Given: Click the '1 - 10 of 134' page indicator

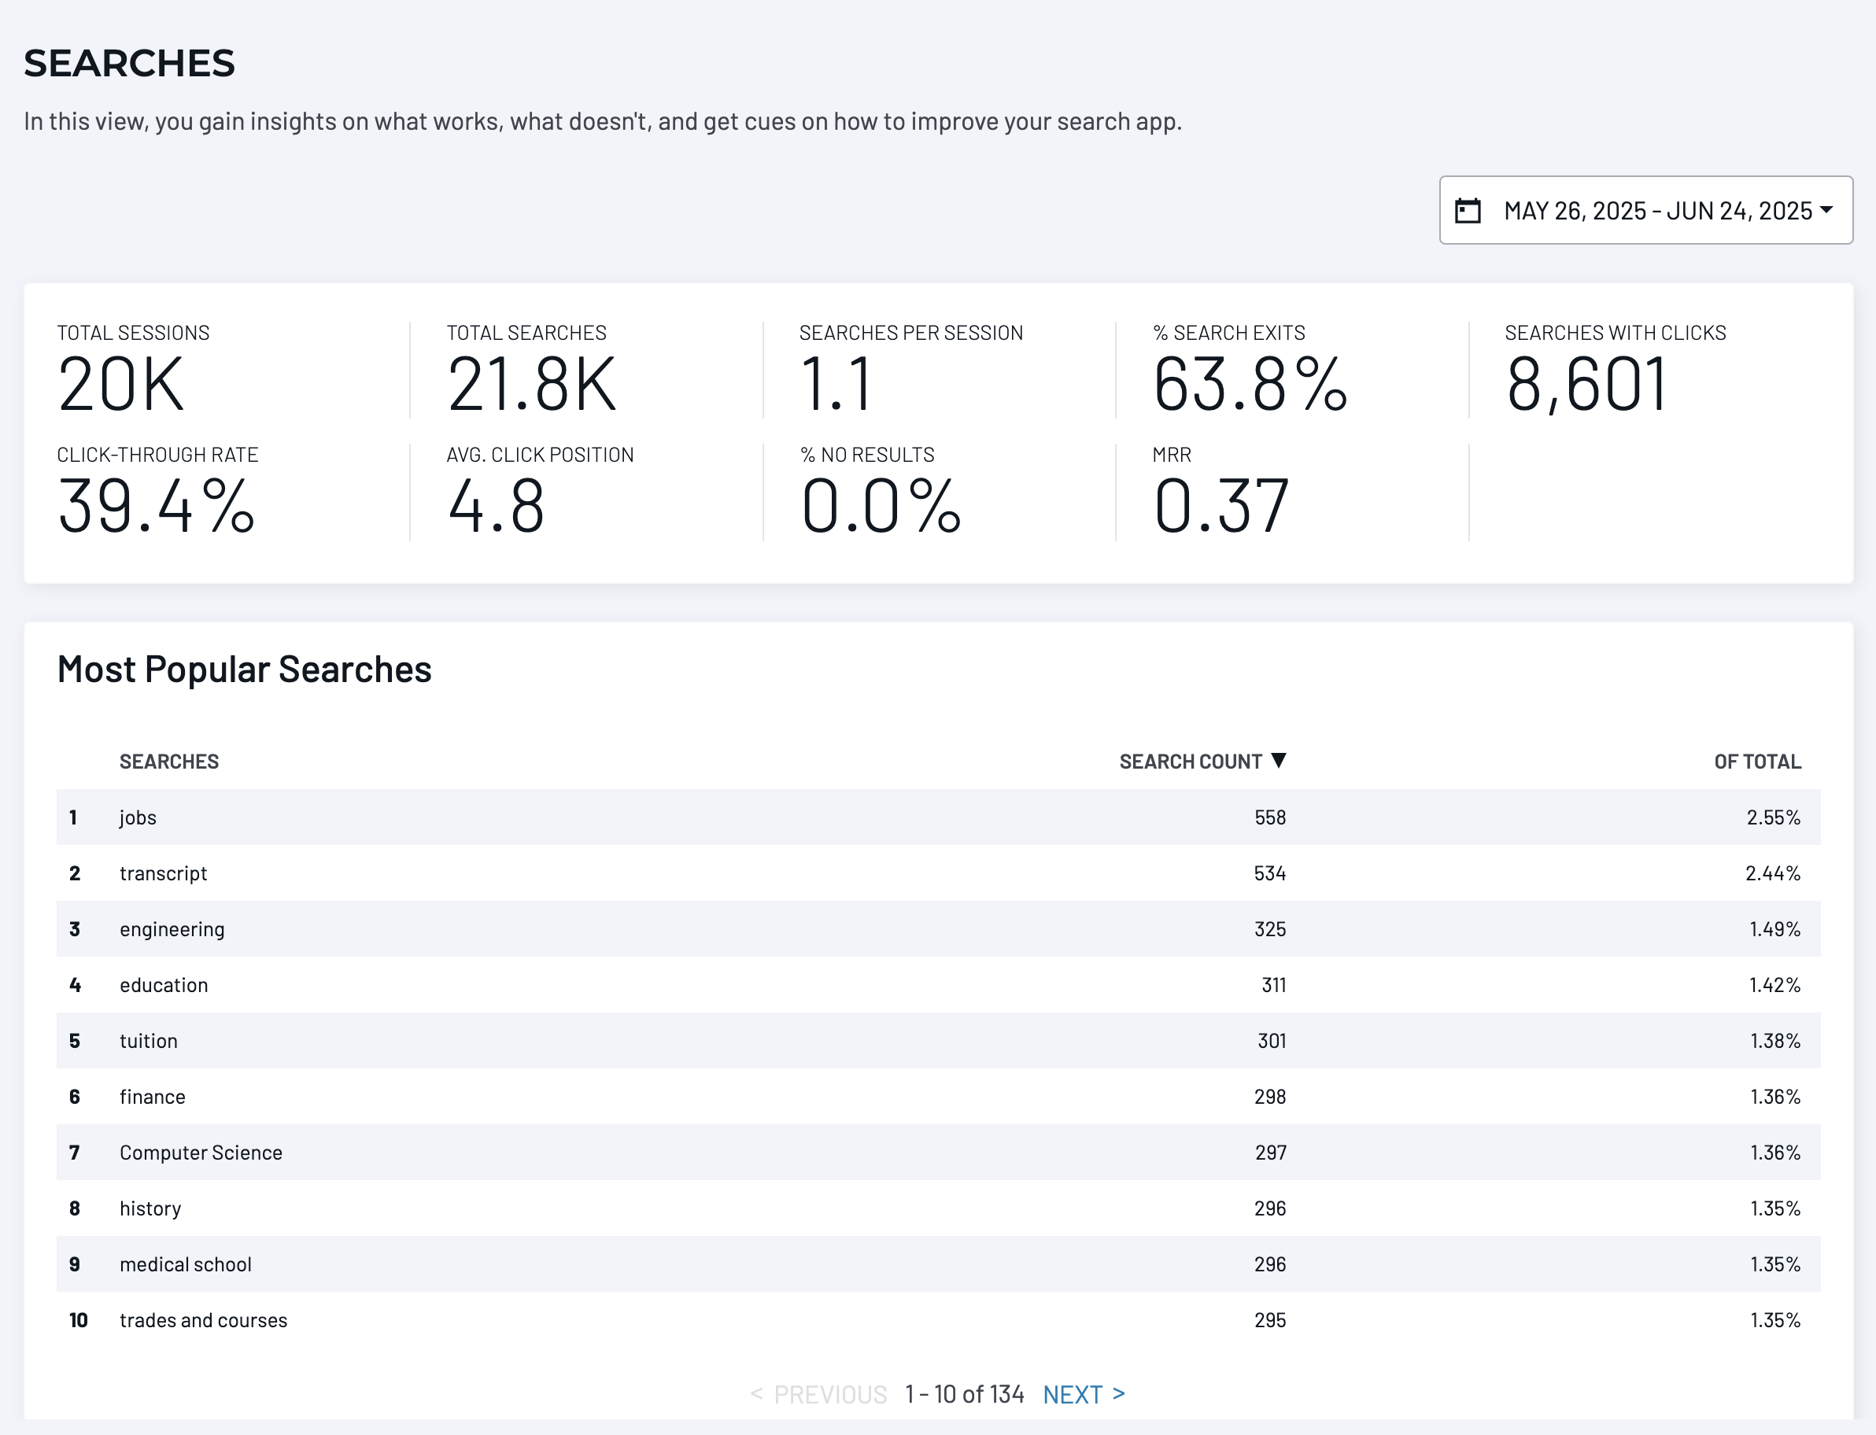Looking at the screenshot, I should tap(965, 1393).
